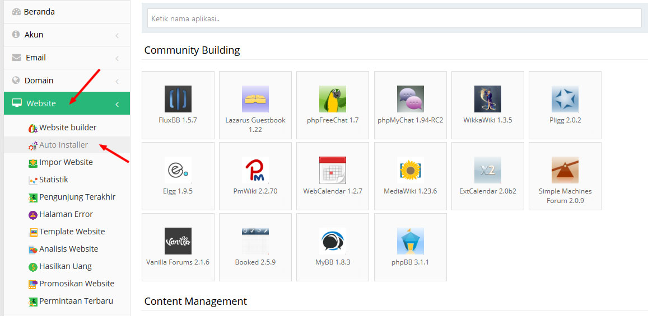Go to Beranda in the sidebar
This screenshot has width=648, height=316.
click(39, 12)
